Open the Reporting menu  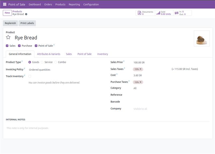[x=74, y=4]
